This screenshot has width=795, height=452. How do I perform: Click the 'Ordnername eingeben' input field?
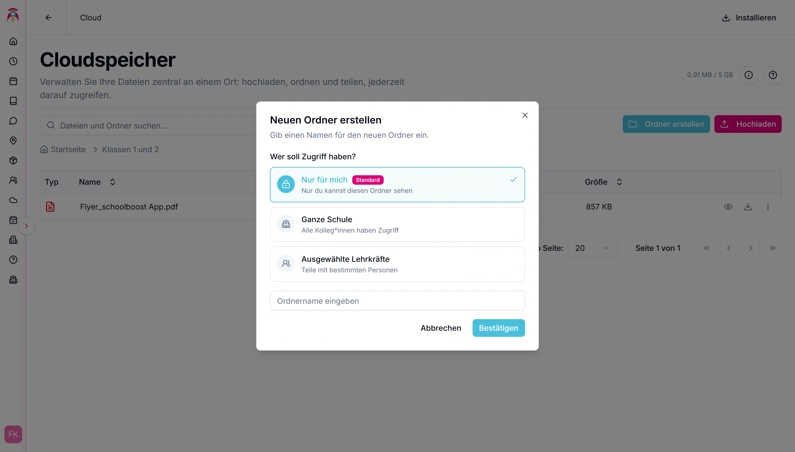pos(397,300)
